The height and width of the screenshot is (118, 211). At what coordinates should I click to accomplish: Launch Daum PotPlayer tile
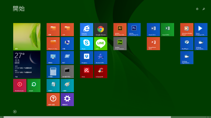pos(201,29)
